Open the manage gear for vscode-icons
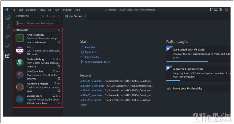This screenshot has width=234, height=124. [x=59, y=103]
